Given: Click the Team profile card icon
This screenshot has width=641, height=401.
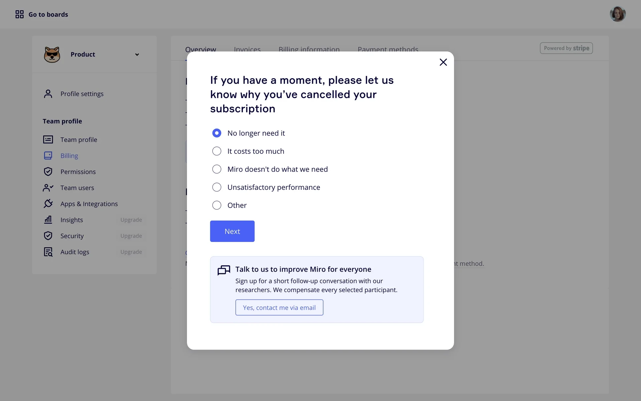Looking at the screenshot, I should tap(48, 140).
